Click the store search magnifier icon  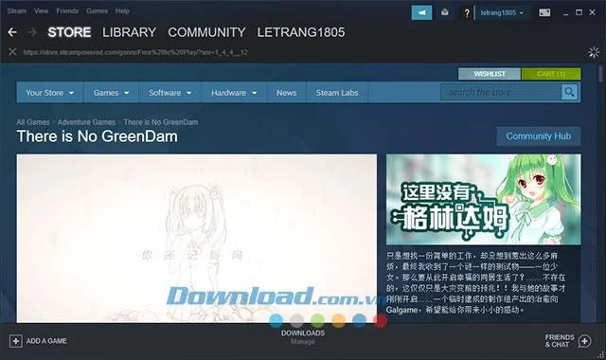(x=569, y=92)
